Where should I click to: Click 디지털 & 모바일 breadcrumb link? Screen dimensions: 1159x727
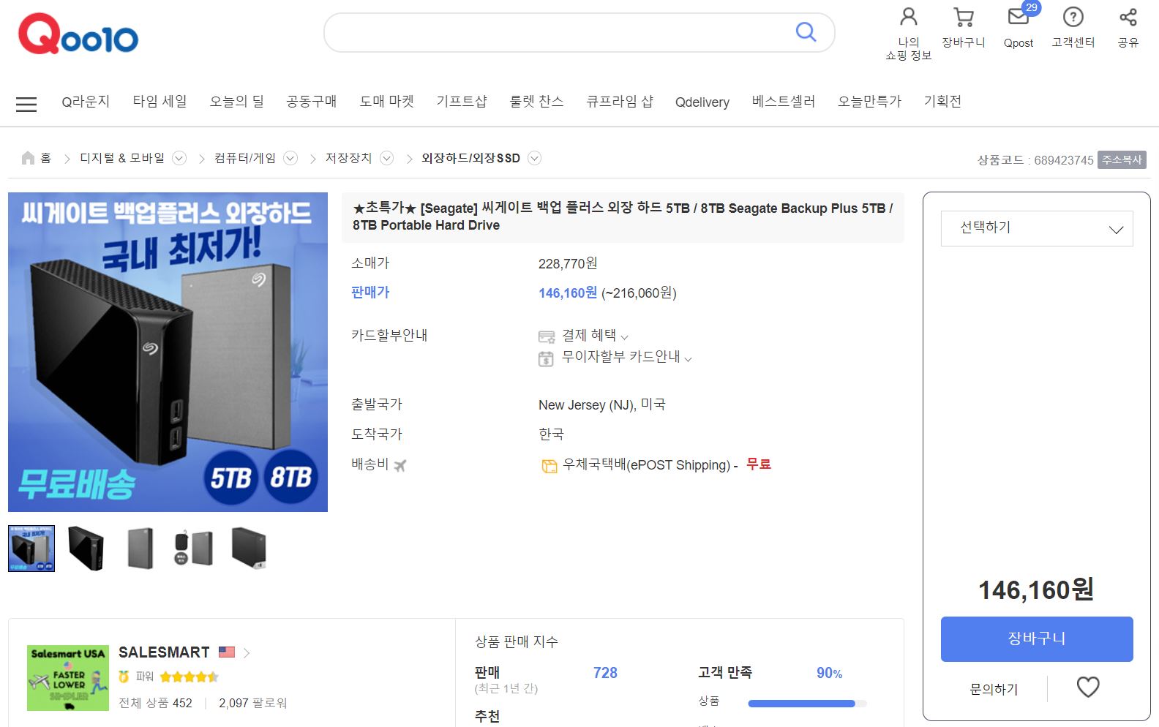(122, 158)
